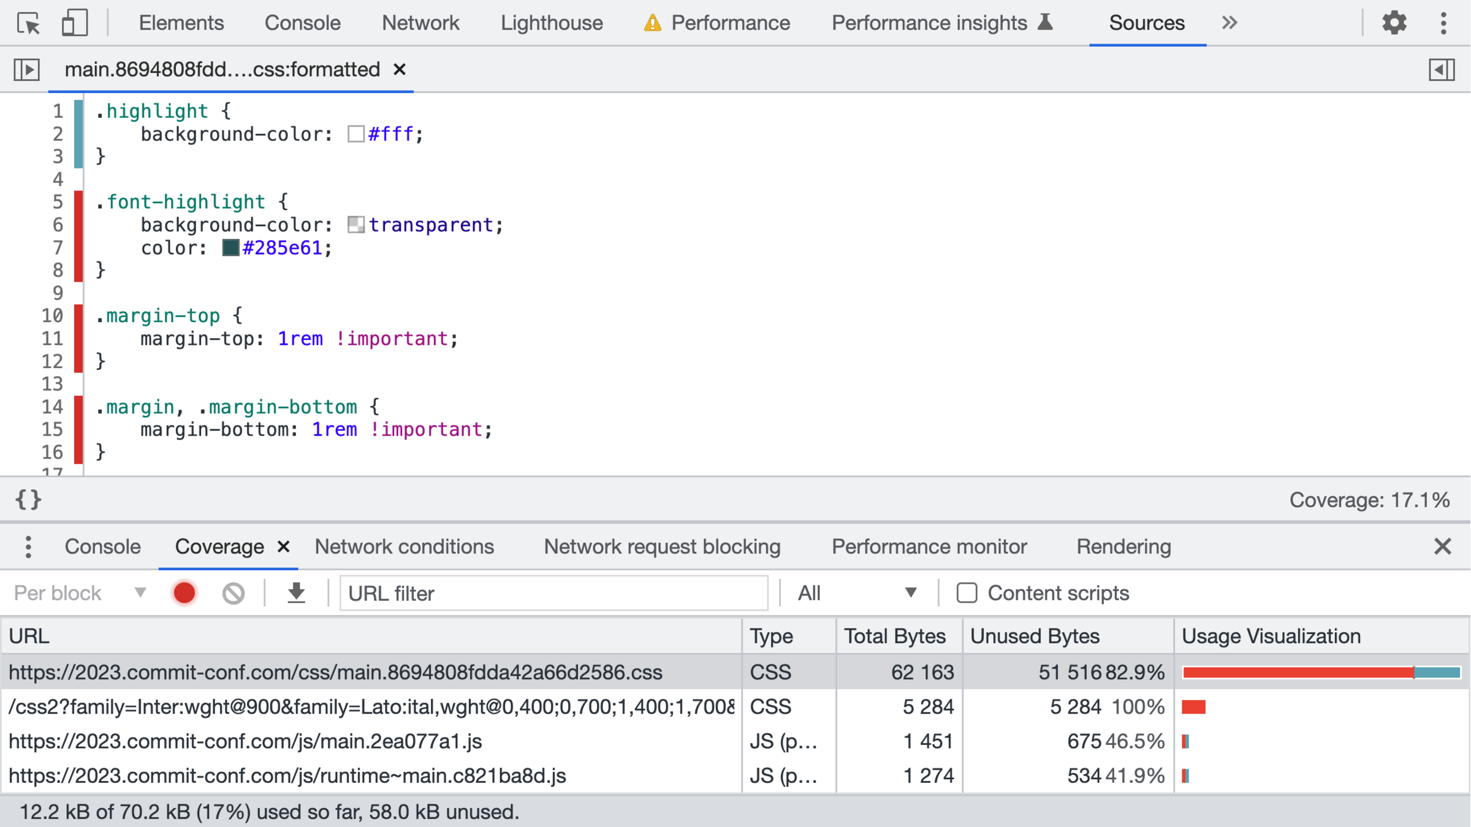This screenshot has height=827, width=1471.
Task: Toggle the debugger sidebar on the right
Action: click(x=1442, y=70)
